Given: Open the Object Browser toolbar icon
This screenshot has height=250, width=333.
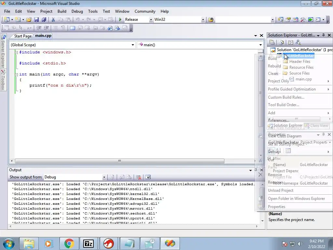Looking at the screenshot, I should click(295, 20).
